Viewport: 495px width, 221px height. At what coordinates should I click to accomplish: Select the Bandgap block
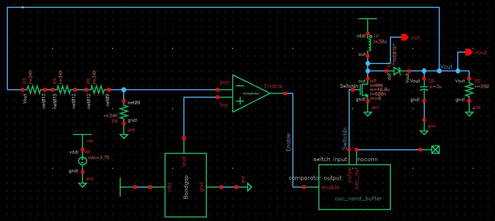(x=185, y=185)
